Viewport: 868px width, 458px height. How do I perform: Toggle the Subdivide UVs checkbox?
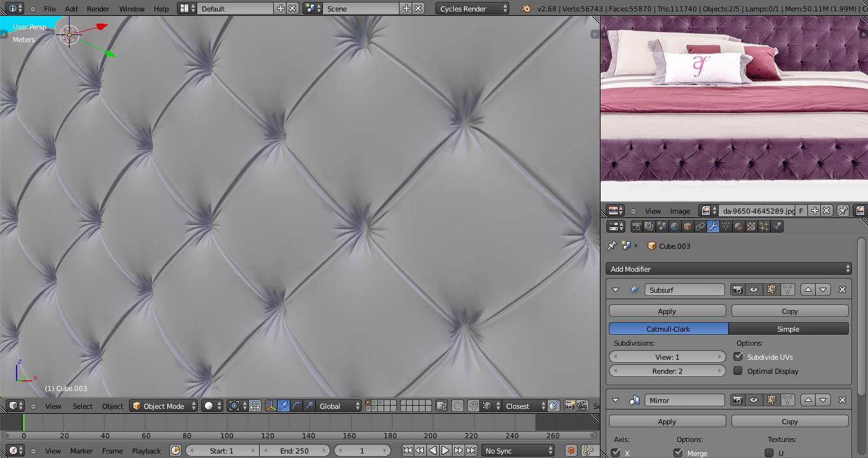point(738,357)
